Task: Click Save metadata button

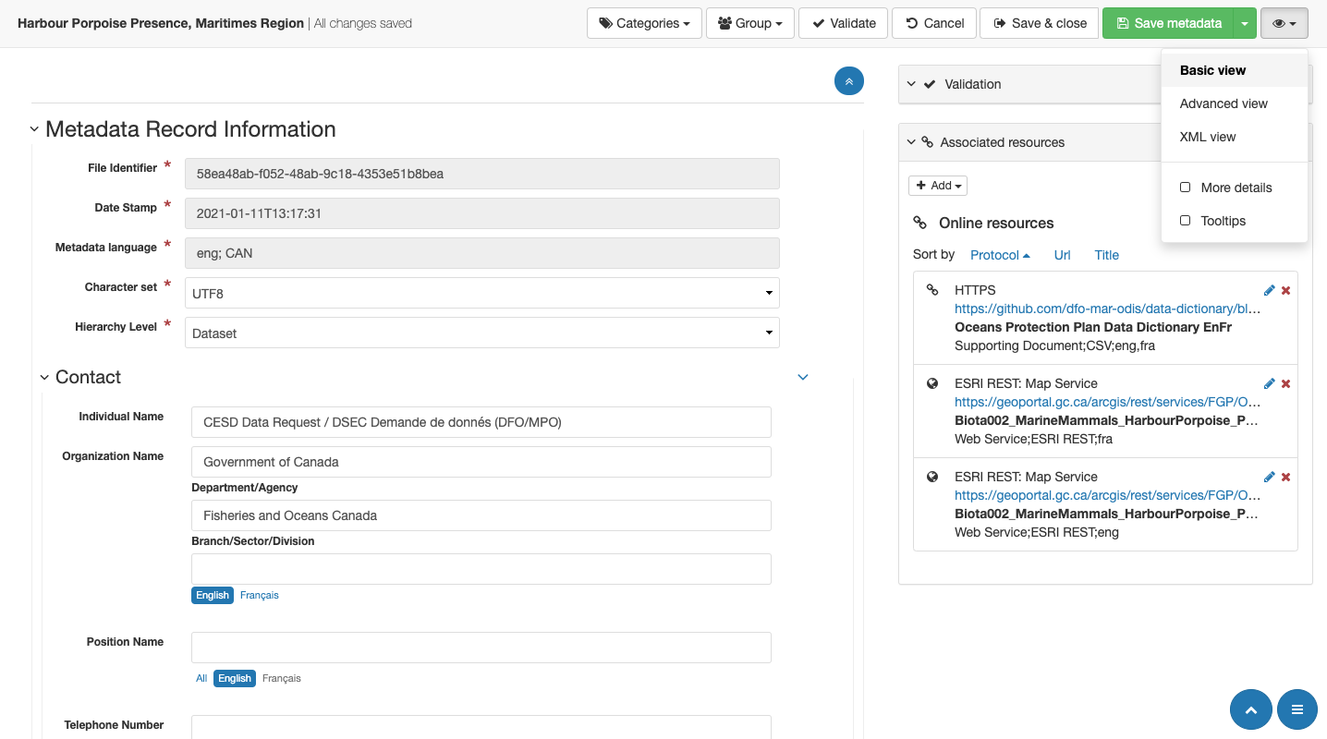Action: tap(1168, 23)
